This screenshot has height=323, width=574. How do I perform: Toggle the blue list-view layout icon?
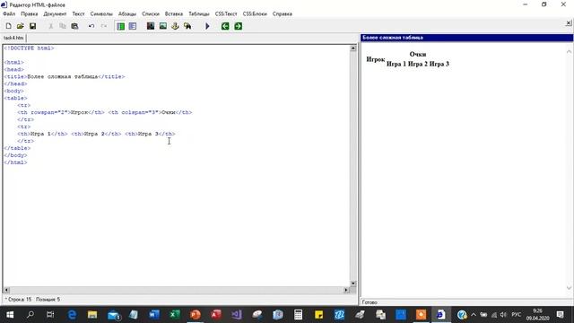tap(133, 26)
